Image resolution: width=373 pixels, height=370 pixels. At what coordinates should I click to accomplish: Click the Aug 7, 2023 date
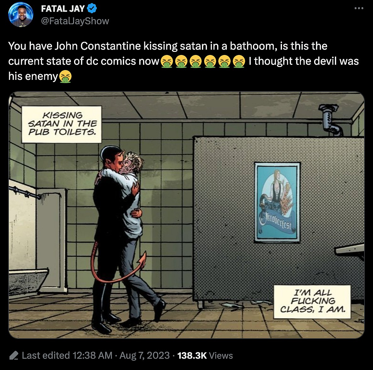click(145, 356)
